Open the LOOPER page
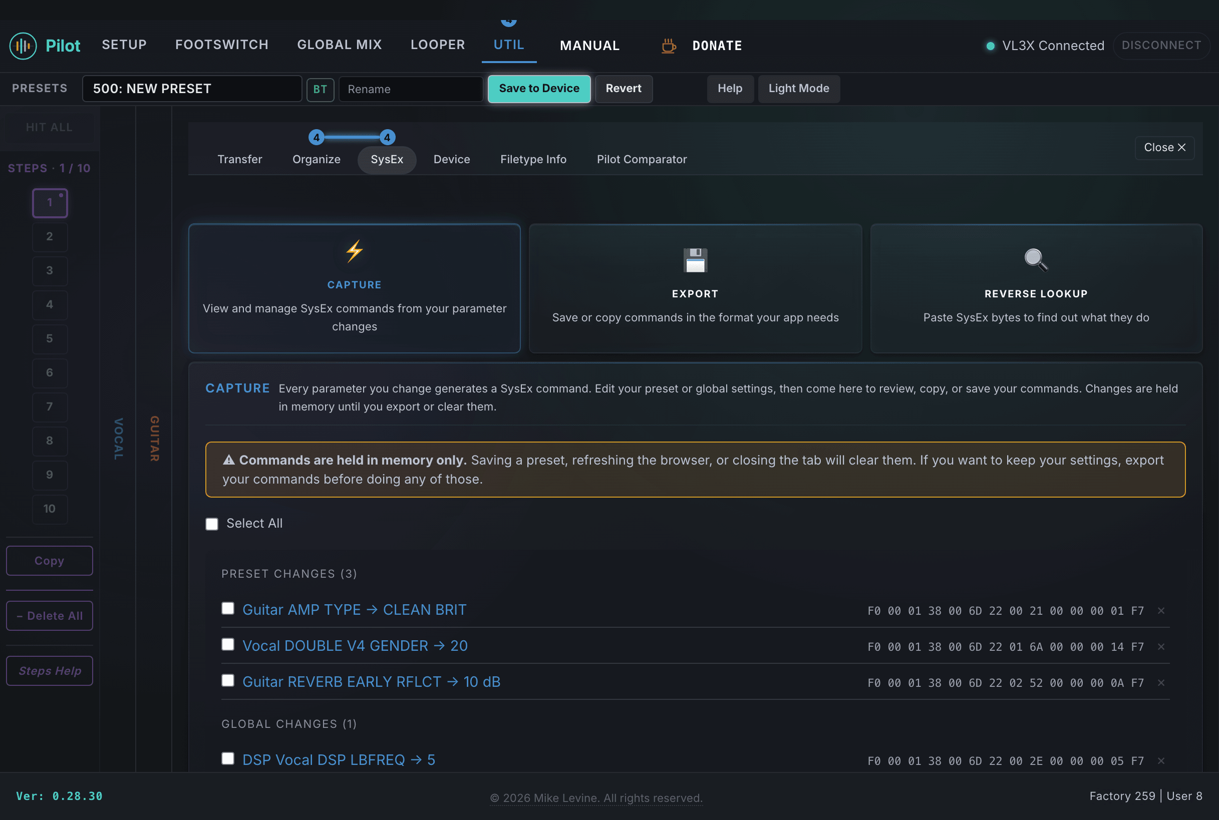Viewport: 1219px width, 820px height. (x=437, y=45)
